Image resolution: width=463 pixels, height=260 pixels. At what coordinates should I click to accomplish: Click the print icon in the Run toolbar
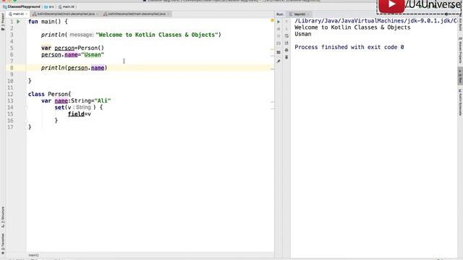(286, 50)
